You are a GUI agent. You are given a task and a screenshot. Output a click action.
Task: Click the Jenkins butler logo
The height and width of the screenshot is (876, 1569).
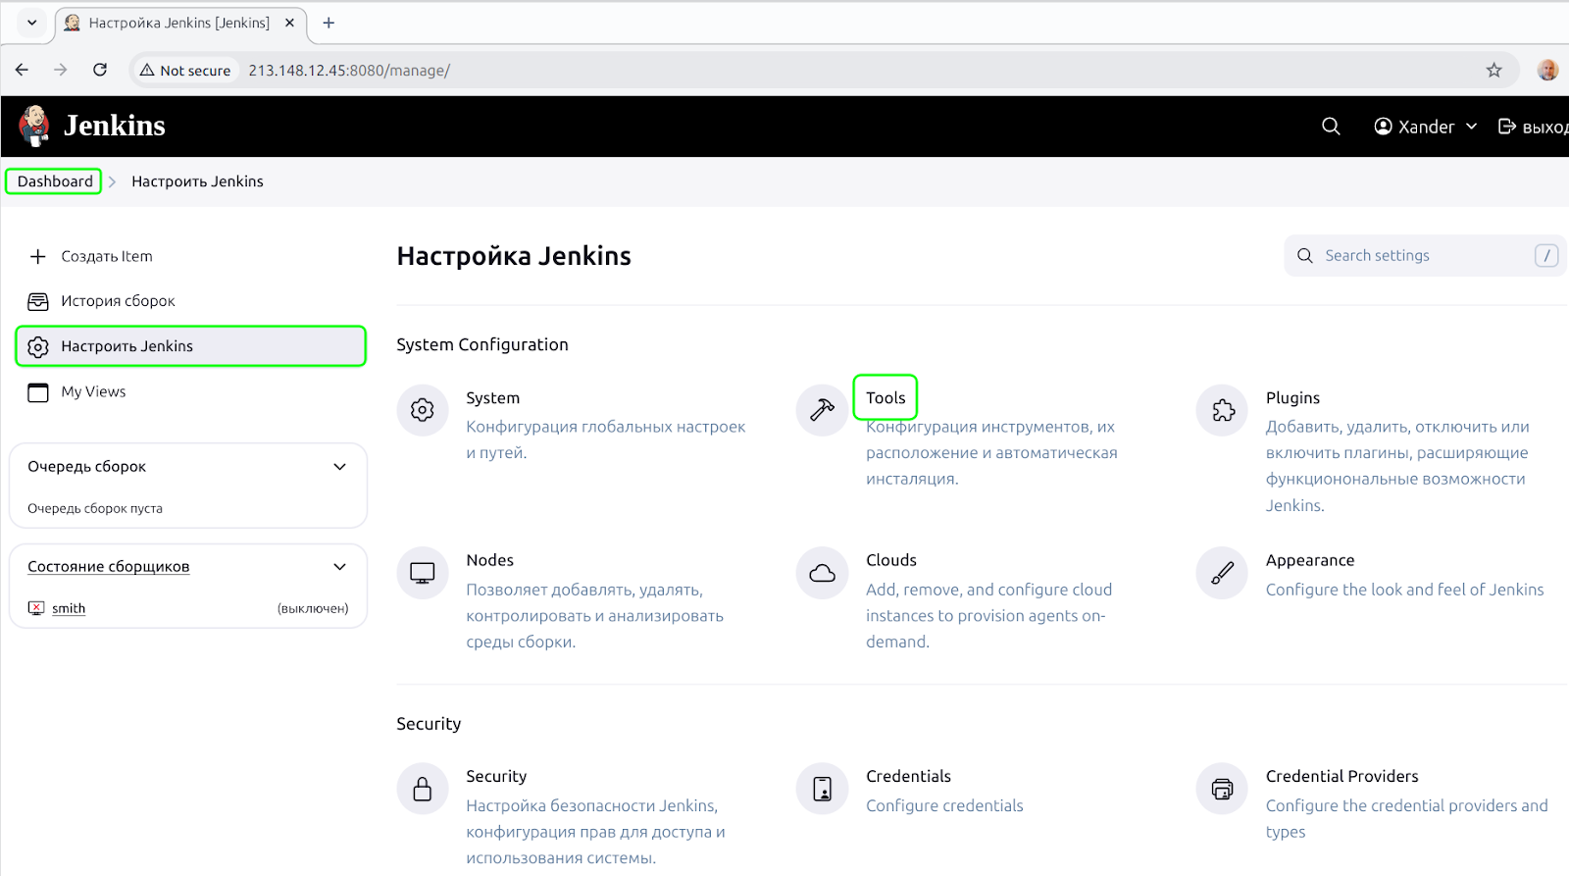34,126
